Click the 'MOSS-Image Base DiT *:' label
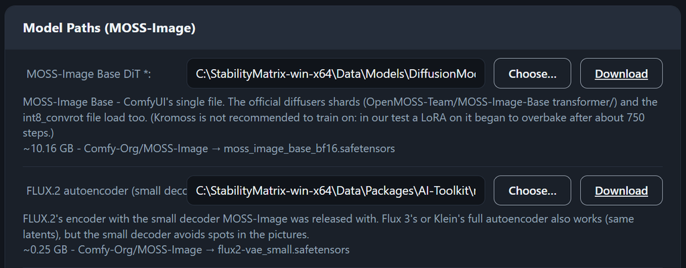Image resolution: width=686 pixels, height=268 pixels. pyautogui.click(x=89, y=74)
